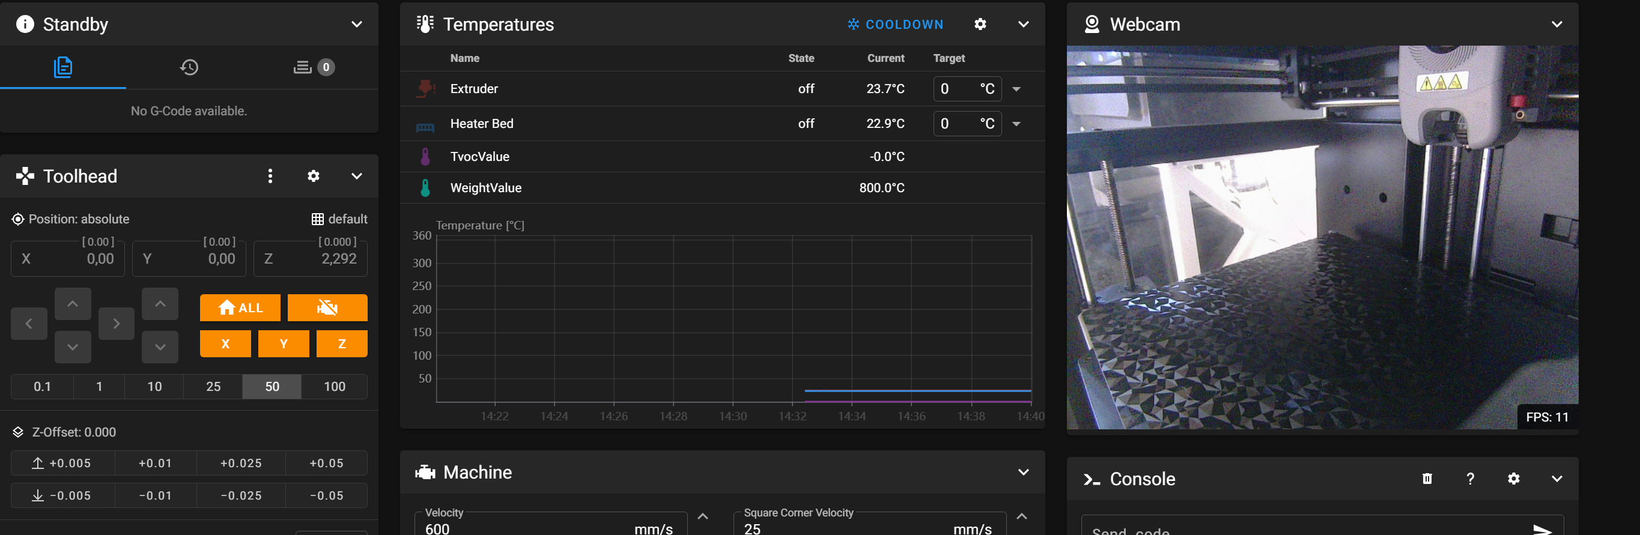Open Temperatures settings gear
This screenshot has height=535, width=1640.
coord(980,24)
